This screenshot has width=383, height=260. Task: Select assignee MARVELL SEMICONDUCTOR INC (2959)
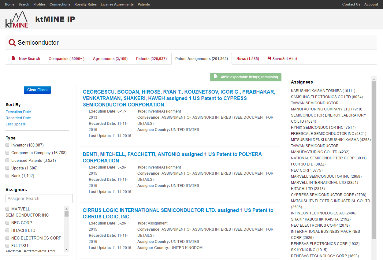pyautogui.click(x=326, y=176)
